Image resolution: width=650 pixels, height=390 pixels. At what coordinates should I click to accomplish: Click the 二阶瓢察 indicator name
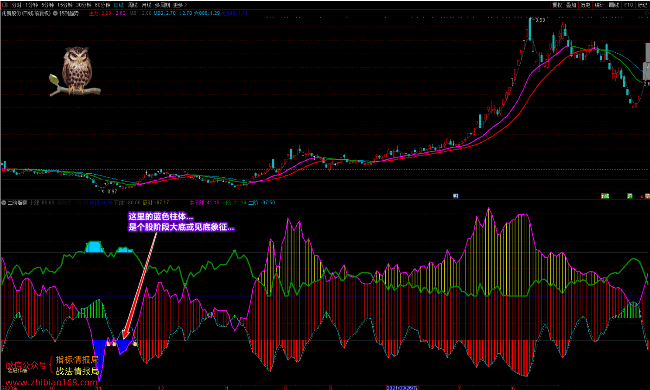click(18, 203)
